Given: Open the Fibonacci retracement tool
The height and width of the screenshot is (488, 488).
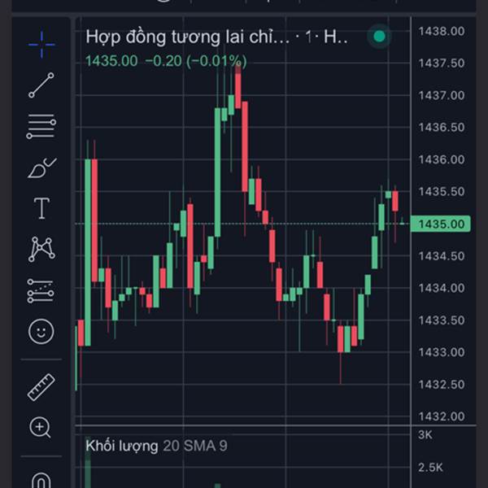Looking at the screenshot, I should click(x=41, y=126).
